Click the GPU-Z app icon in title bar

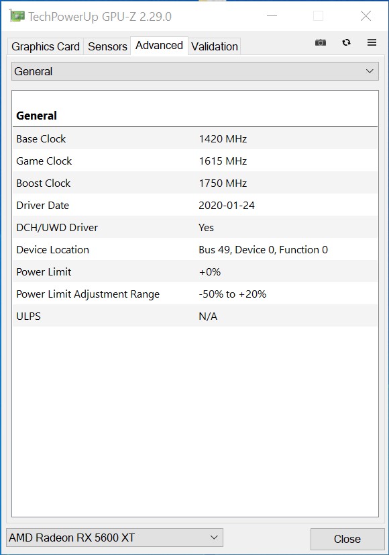pyautogui.click(x=17, y=16)
